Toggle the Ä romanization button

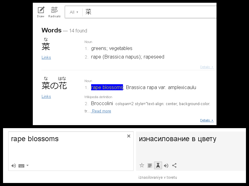click(x=158, y=166)
